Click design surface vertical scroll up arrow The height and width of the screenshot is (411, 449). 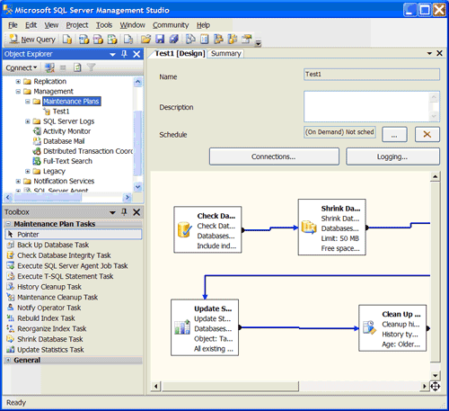(435, 176)
